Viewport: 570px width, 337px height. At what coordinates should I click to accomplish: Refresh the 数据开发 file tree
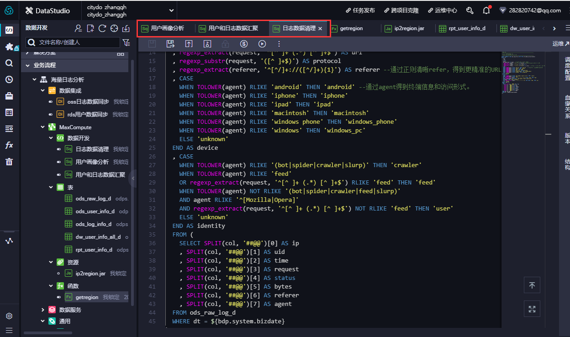coord(102,28)
